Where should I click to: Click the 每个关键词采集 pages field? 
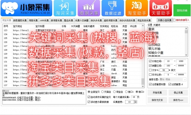(134, 97)
